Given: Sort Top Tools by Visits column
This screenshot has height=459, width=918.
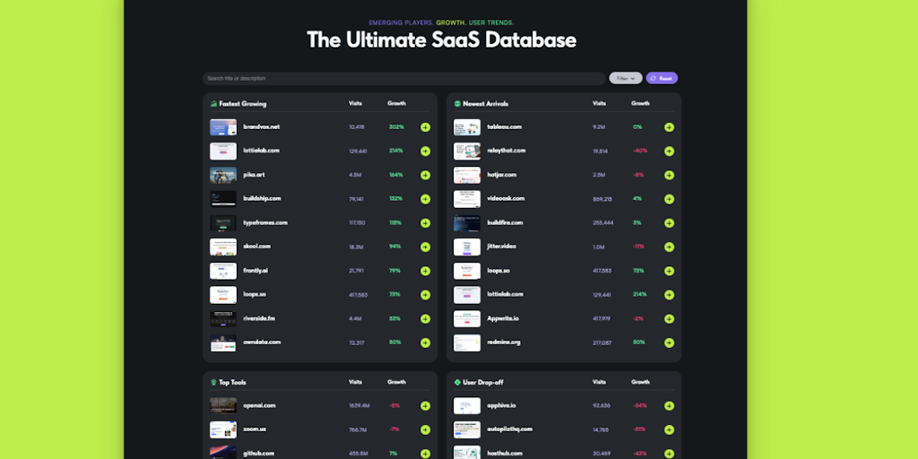Looking at the screenshot, I should 355,382.
